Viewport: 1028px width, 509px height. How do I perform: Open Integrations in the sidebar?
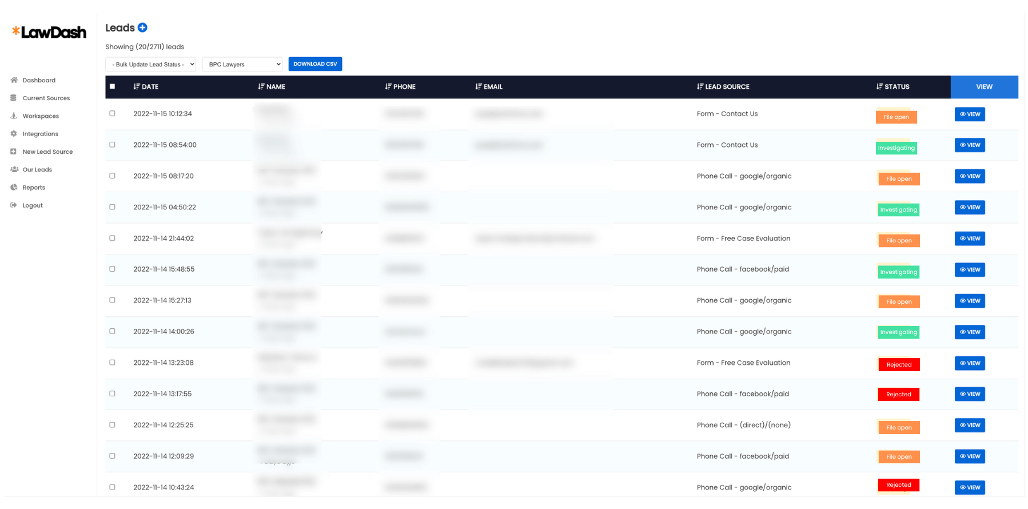pos(41,134)
